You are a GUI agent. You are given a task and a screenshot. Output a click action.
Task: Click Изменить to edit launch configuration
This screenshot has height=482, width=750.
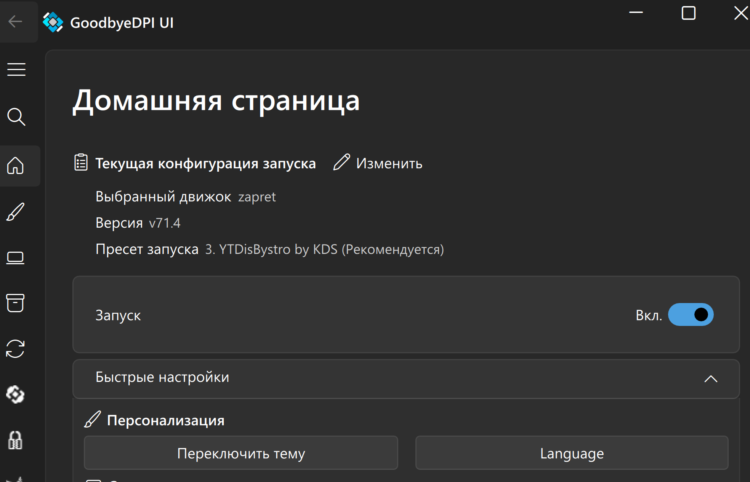click(x=389, y=163)
